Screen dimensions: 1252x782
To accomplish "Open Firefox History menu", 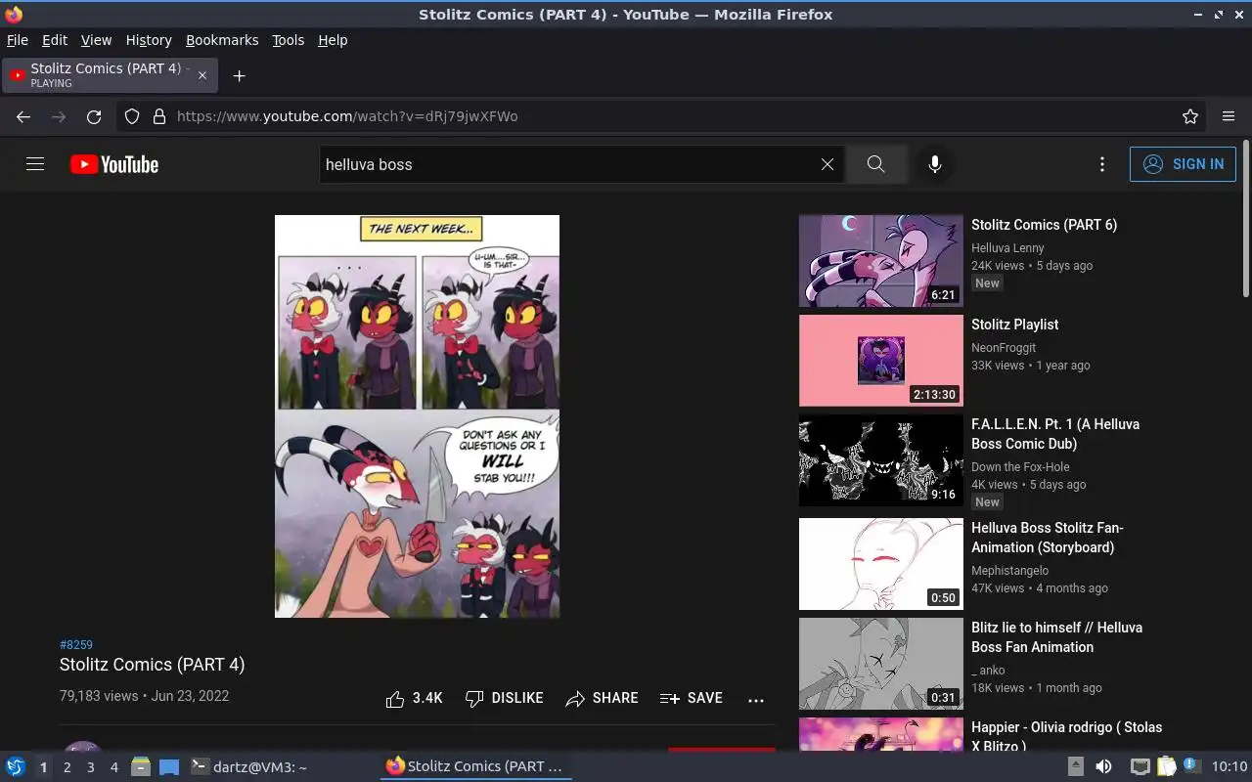I will pos(149,40).
